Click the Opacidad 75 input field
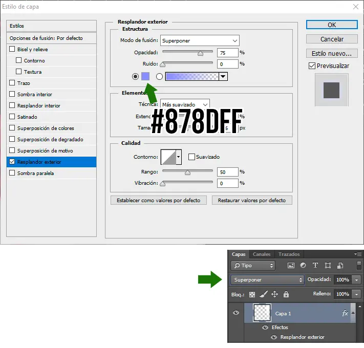364x348 pixels. click(x=228, y=53)
